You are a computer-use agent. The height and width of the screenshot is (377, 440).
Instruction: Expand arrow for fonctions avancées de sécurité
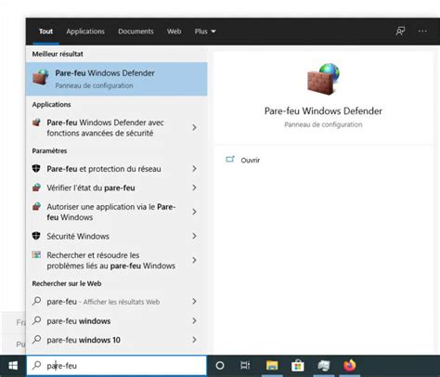pyautogui.click(x=194, y=127)
